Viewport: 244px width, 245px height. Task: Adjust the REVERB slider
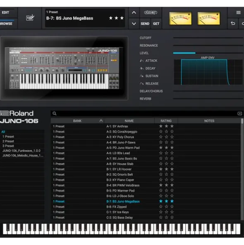(x=208, y=99)
